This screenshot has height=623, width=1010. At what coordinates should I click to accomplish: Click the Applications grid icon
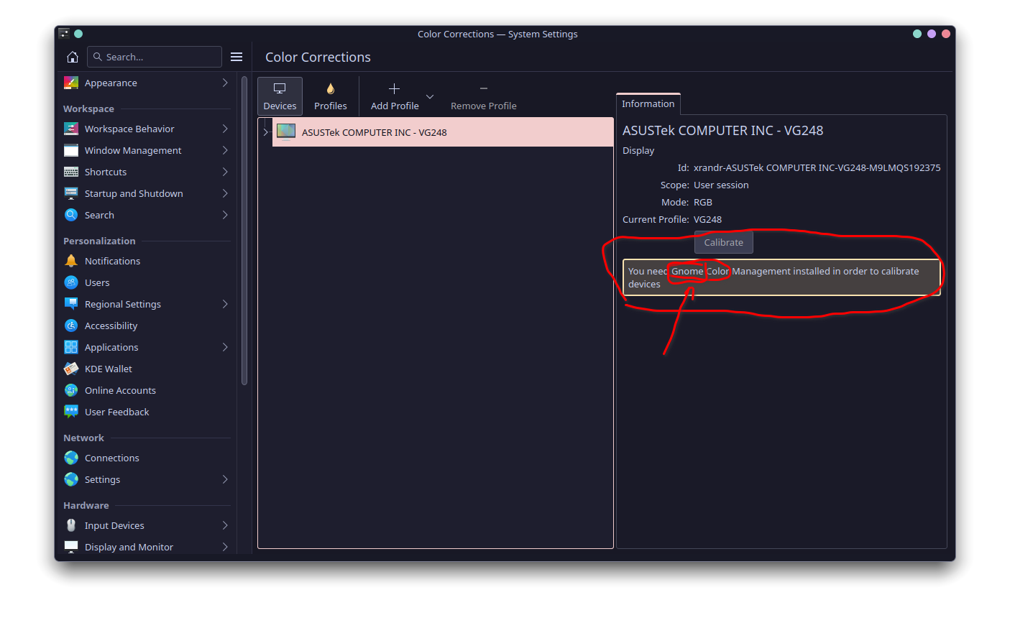pos(71,347)
